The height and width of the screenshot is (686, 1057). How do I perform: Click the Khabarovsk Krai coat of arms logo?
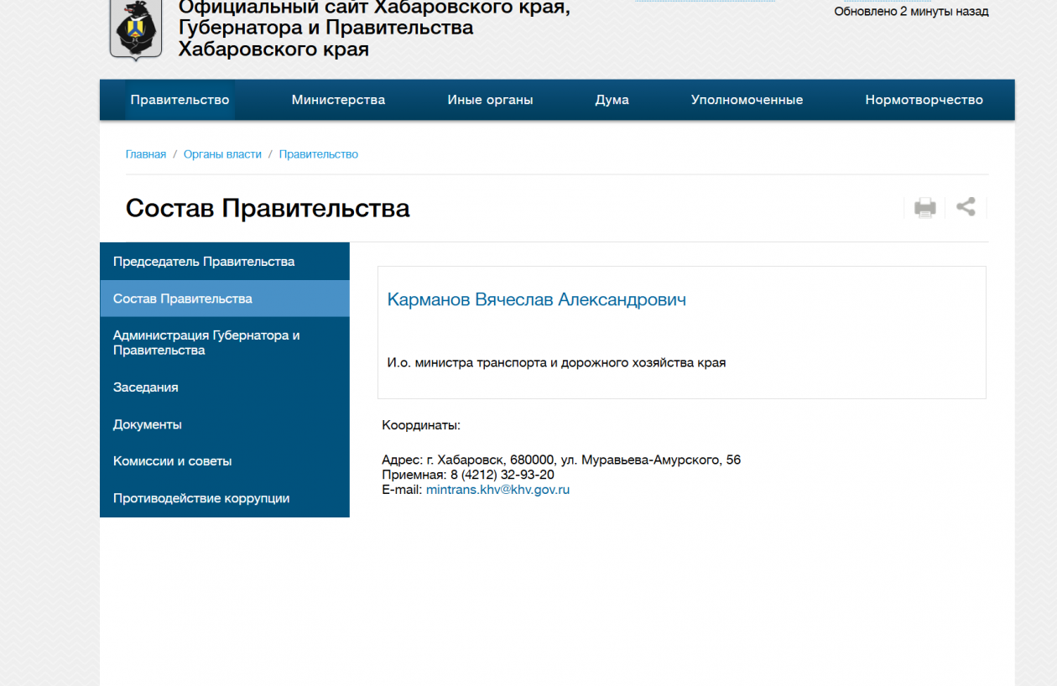coord(136,30)
